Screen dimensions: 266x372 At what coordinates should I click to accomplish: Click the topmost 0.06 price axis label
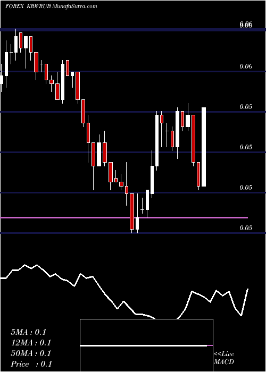coord(246,24)
